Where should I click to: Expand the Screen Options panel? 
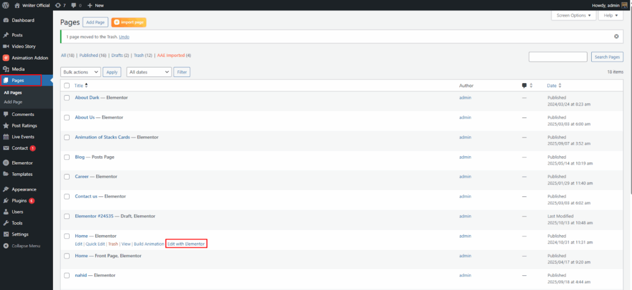click(x=573, y=15)
